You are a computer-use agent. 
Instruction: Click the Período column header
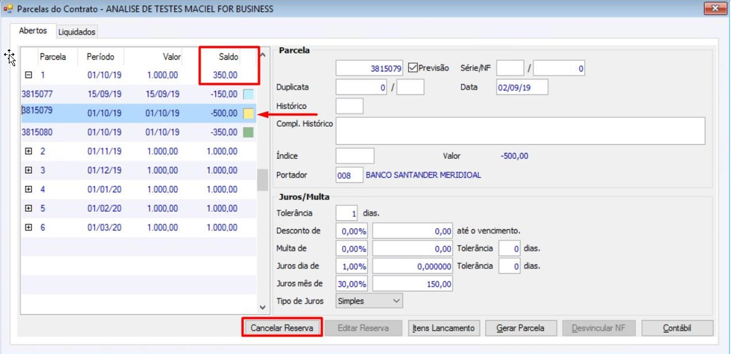(100, 57)
